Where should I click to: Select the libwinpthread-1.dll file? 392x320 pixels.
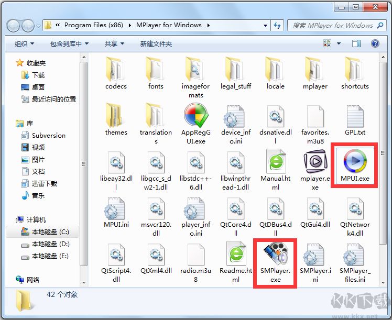click(235, 170)
